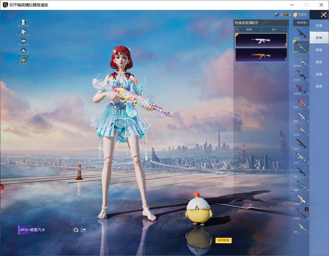
Task: Select the AUG weapon icon
Action: point(301,102)
